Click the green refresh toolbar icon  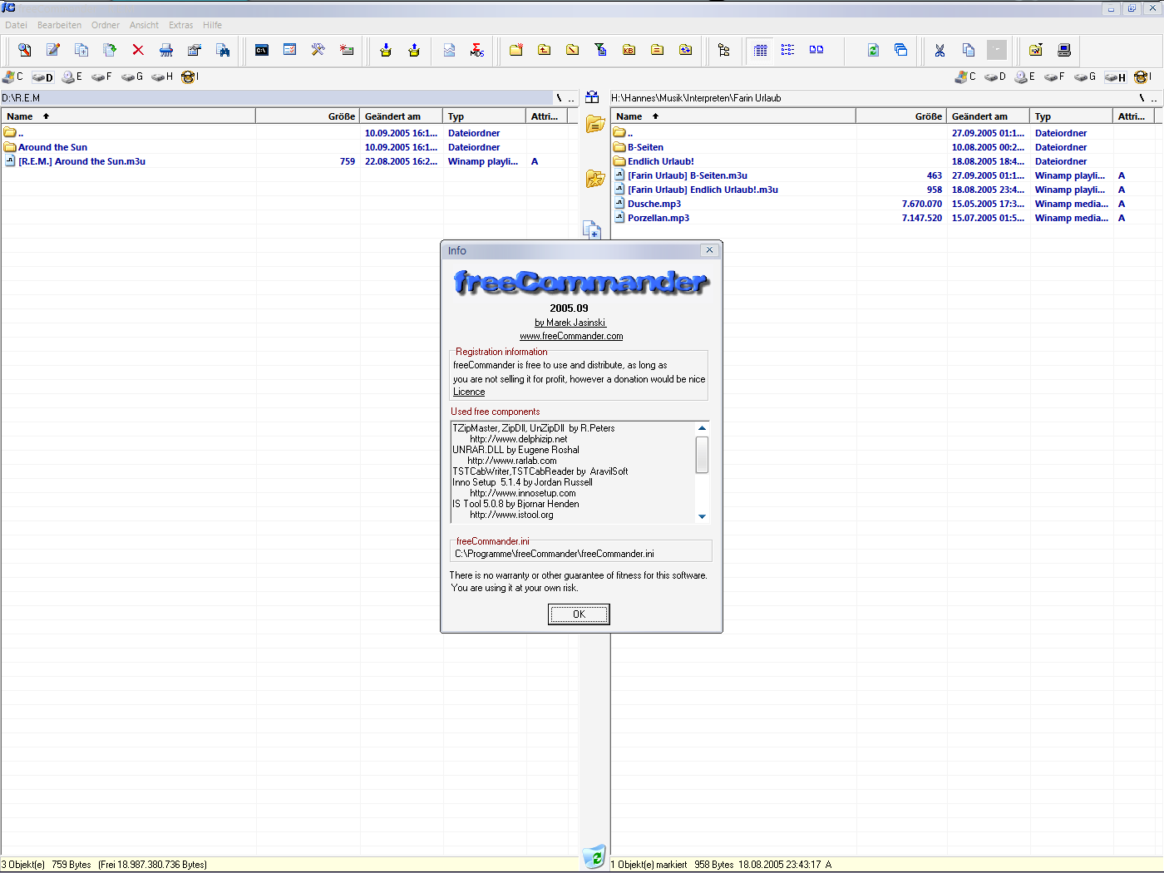[873, 50]
